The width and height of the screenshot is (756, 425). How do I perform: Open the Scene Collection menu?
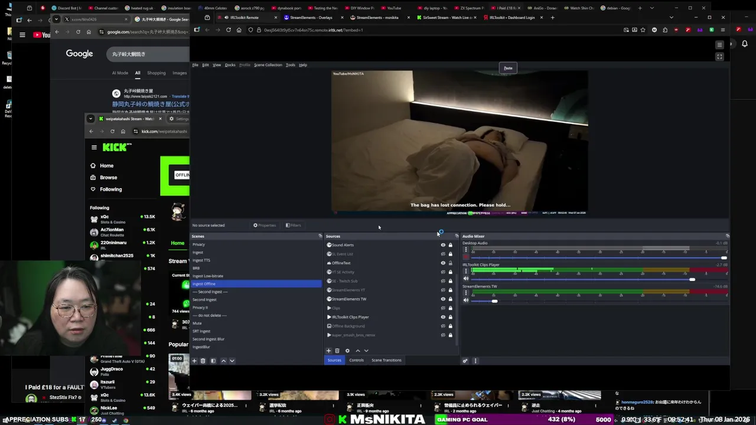point(268,65)
